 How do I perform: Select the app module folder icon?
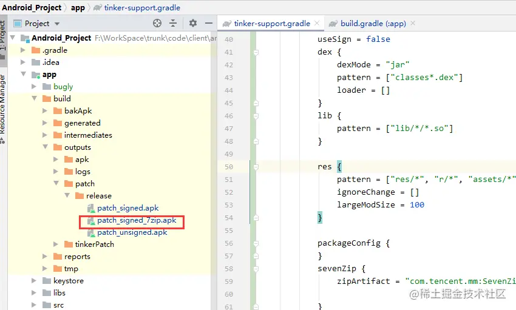point(36,75)
